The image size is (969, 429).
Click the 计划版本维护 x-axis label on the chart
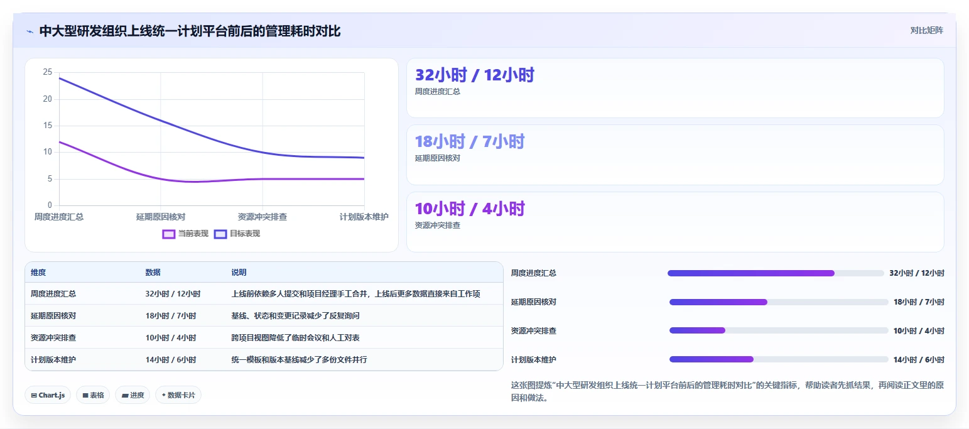click(x=364, y=217)
